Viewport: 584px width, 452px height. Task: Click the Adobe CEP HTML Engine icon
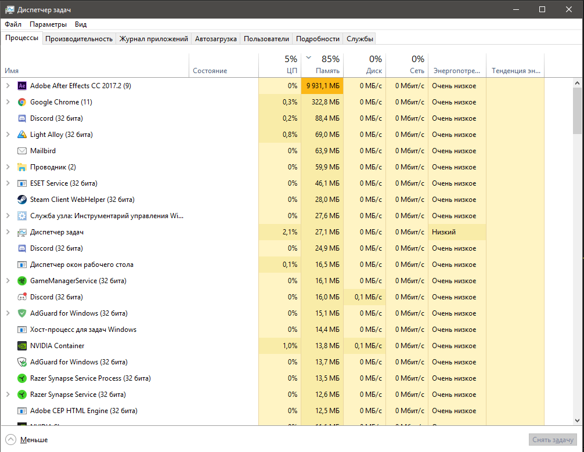point(22,411)
